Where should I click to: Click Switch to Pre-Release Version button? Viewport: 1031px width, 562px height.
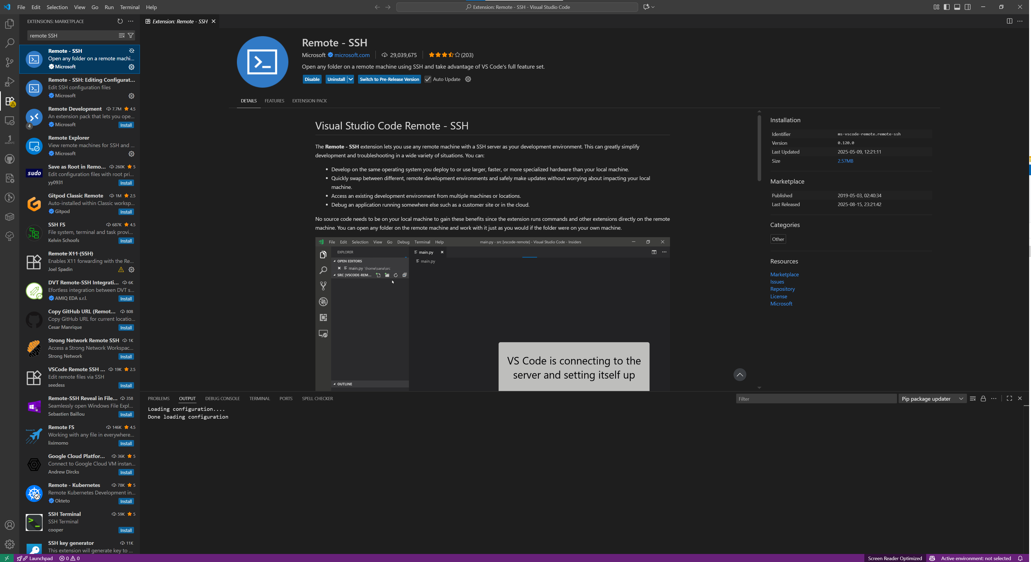tap(389, 79)
